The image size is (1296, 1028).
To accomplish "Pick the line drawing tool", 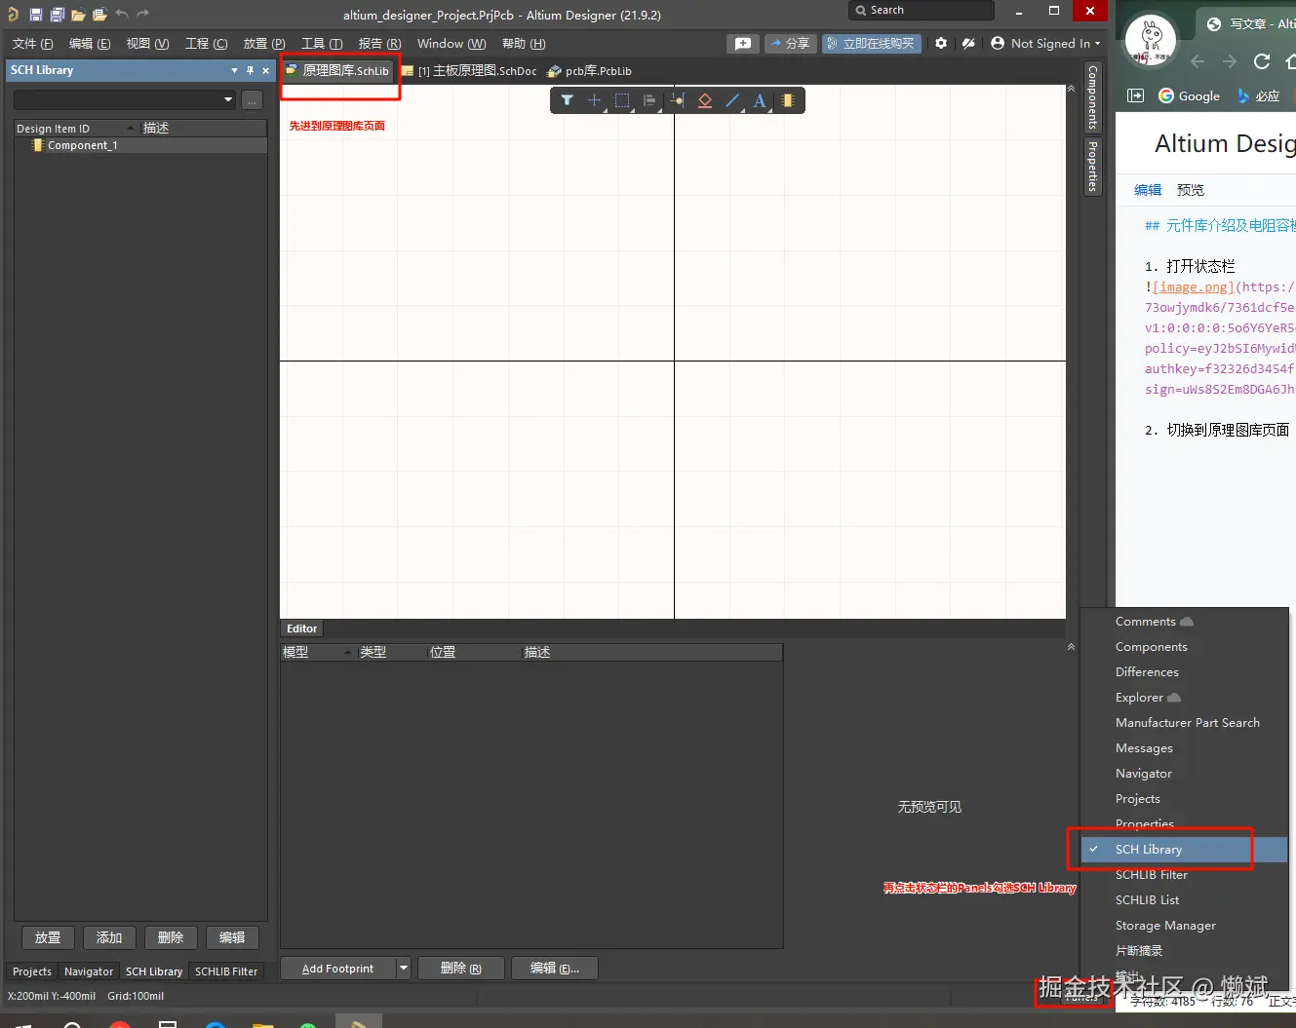I will 732,100.
